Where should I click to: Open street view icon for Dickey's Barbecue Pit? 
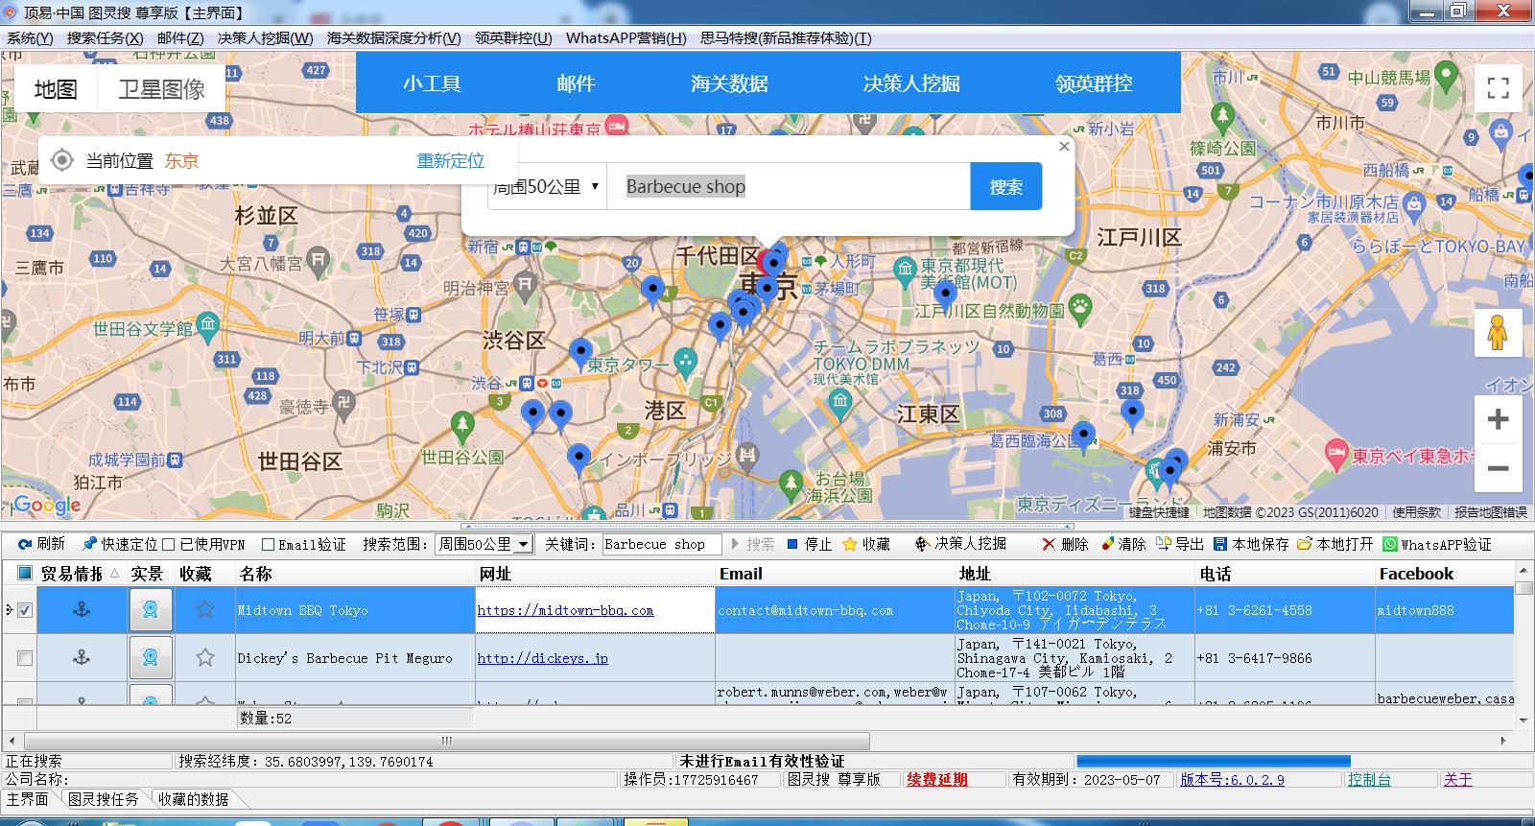pyautogui.click(x=151, y=657)
